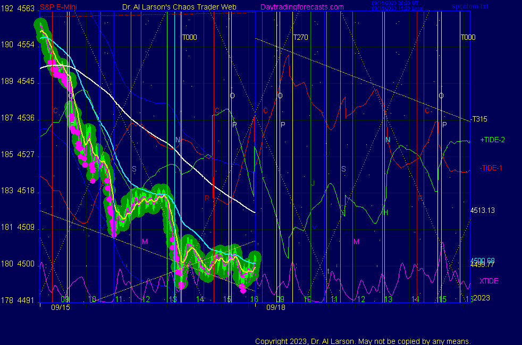
Task: Click the -TIDE-1 red legend label
Action: [x=491, y=168]
